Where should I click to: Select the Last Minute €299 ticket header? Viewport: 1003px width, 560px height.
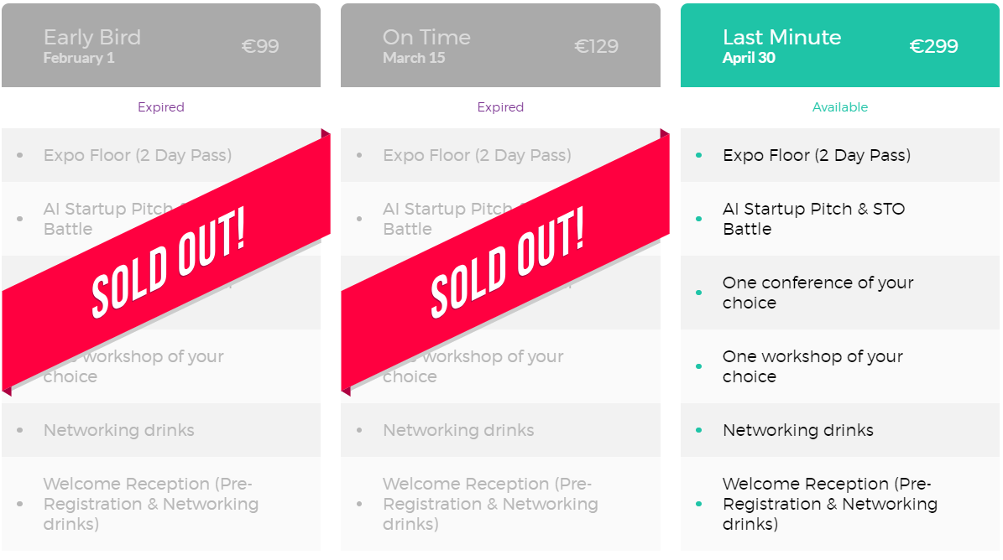(840, 45)
